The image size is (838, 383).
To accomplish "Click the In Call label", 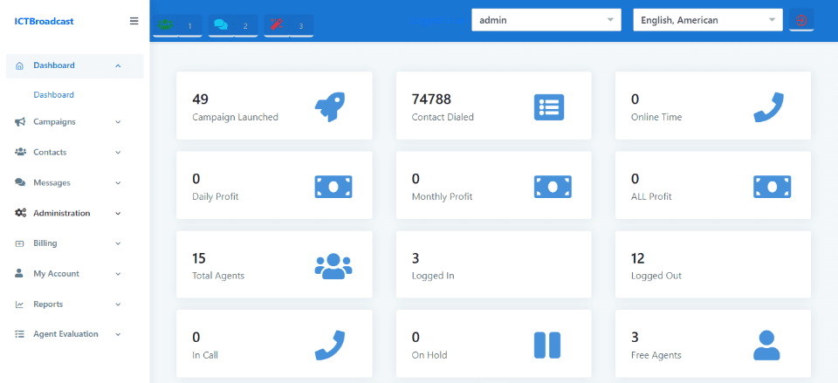I will (205, 355).
